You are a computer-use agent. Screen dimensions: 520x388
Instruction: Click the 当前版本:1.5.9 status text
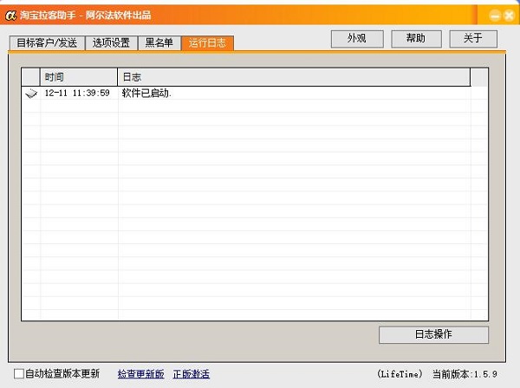[465, 374]
